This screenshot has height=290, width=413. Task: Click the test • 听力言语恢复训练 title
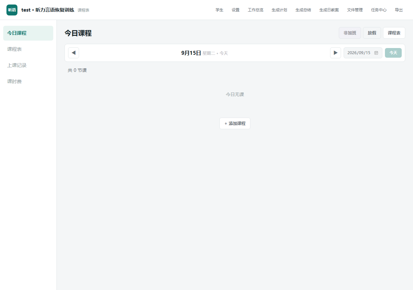[x=48, y=10]
